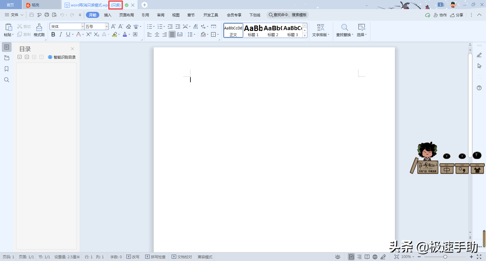Viewport: 486px width, 261px height.
Task: Apply bold formatting with the B icon
Action: pyautogui.click(x=53, y=35)
